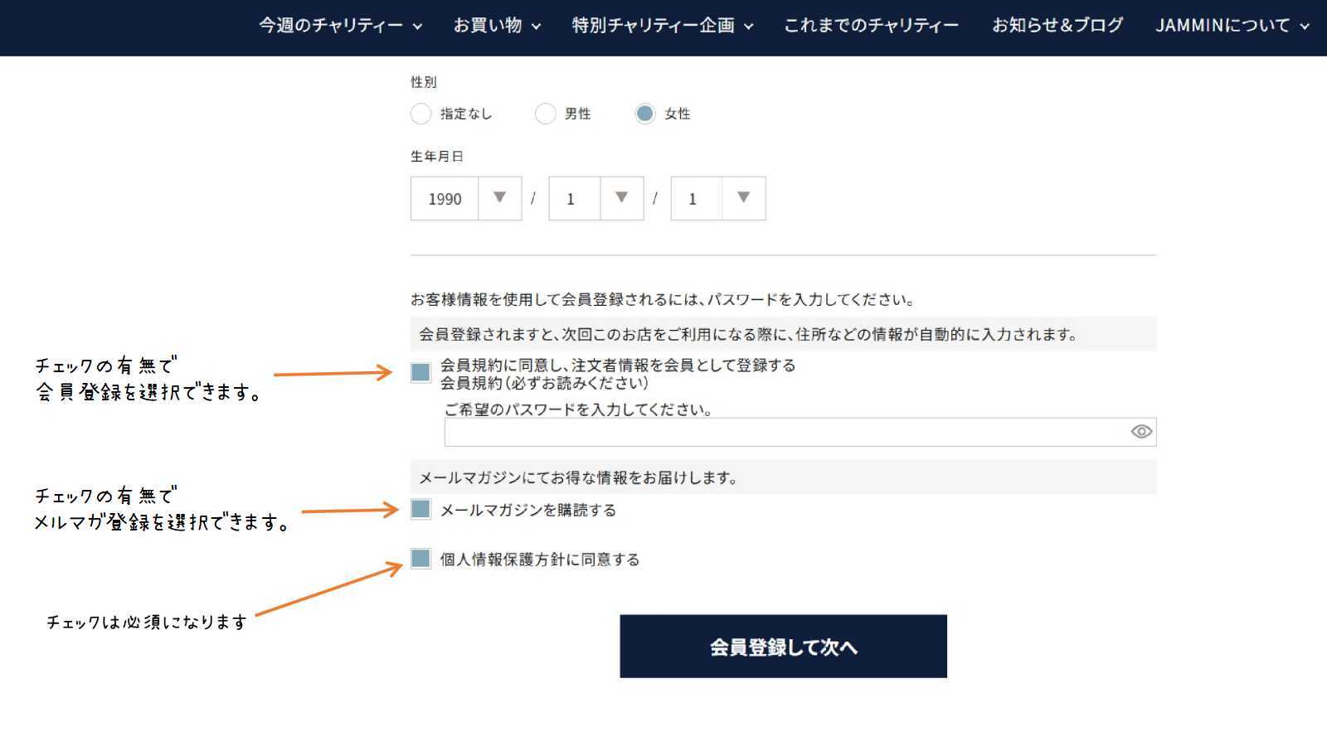Open the 今週のチャリティー menu
Screen dimensions: 1327x746
340,26
